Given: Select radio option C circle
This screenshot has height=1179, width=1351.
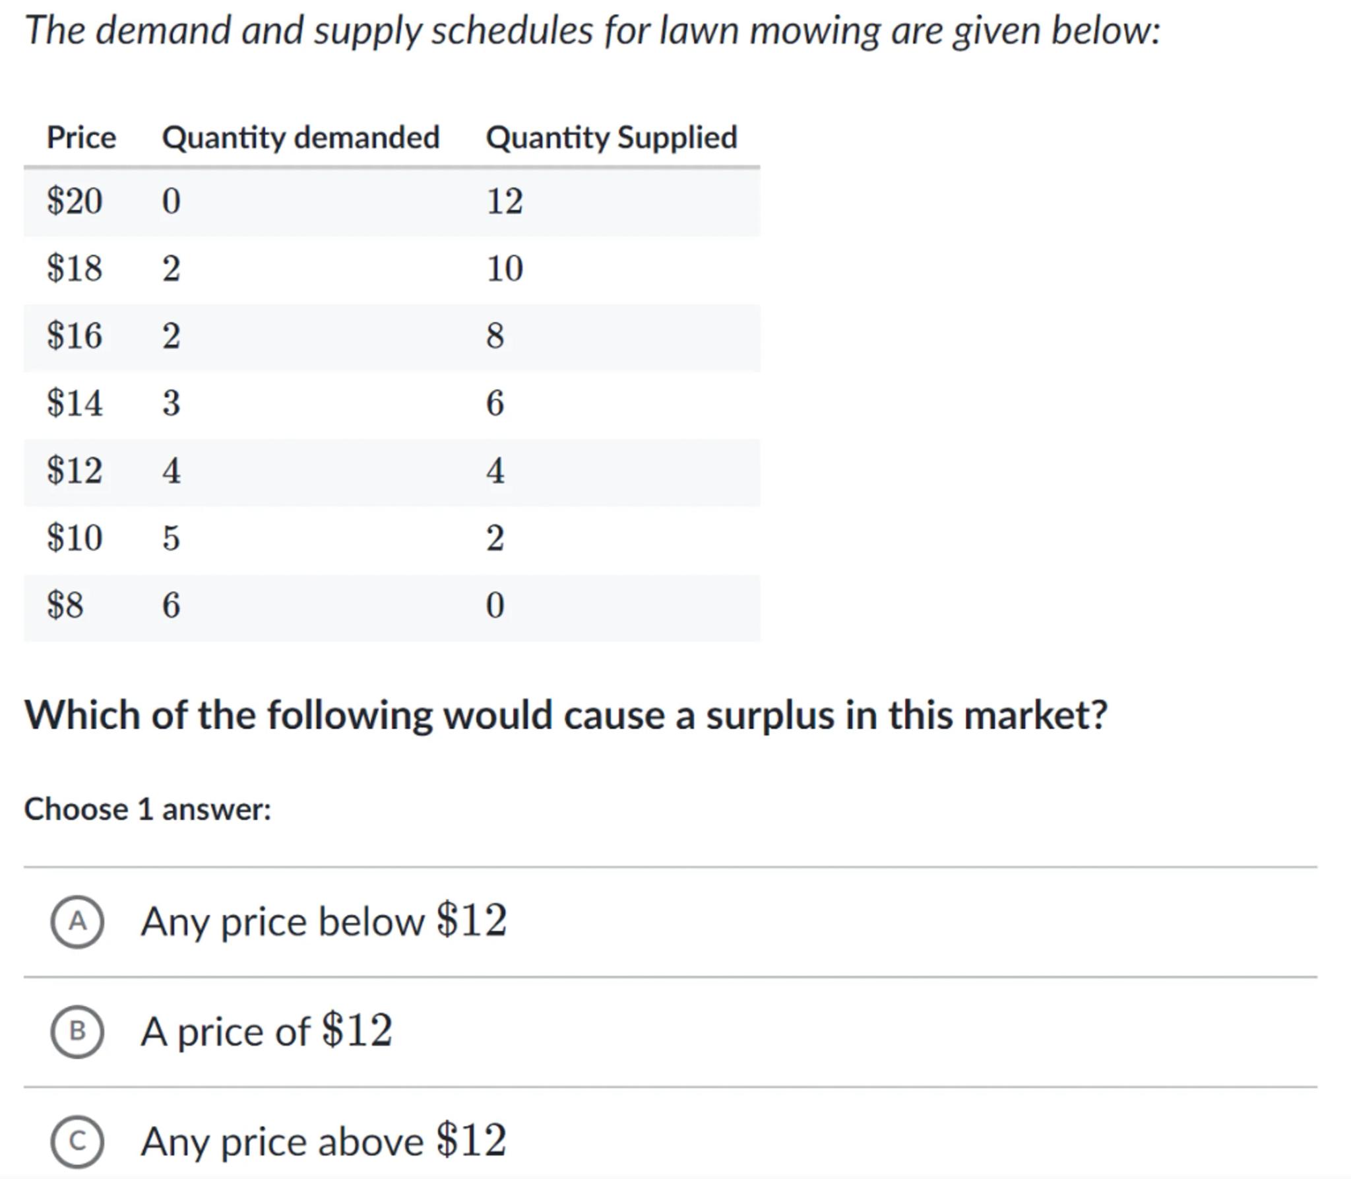Looking at the screenshot, I should 77,1141.
